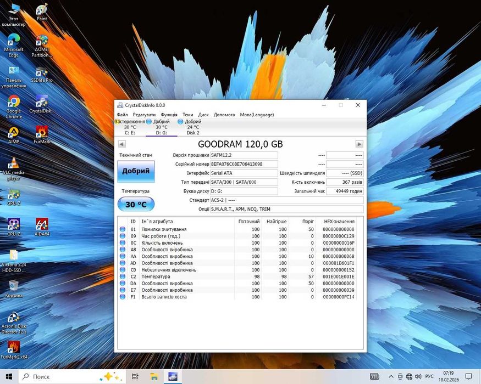481x384 pixels.
Task: Click the serial number field
Action: [x=244, y=164]
